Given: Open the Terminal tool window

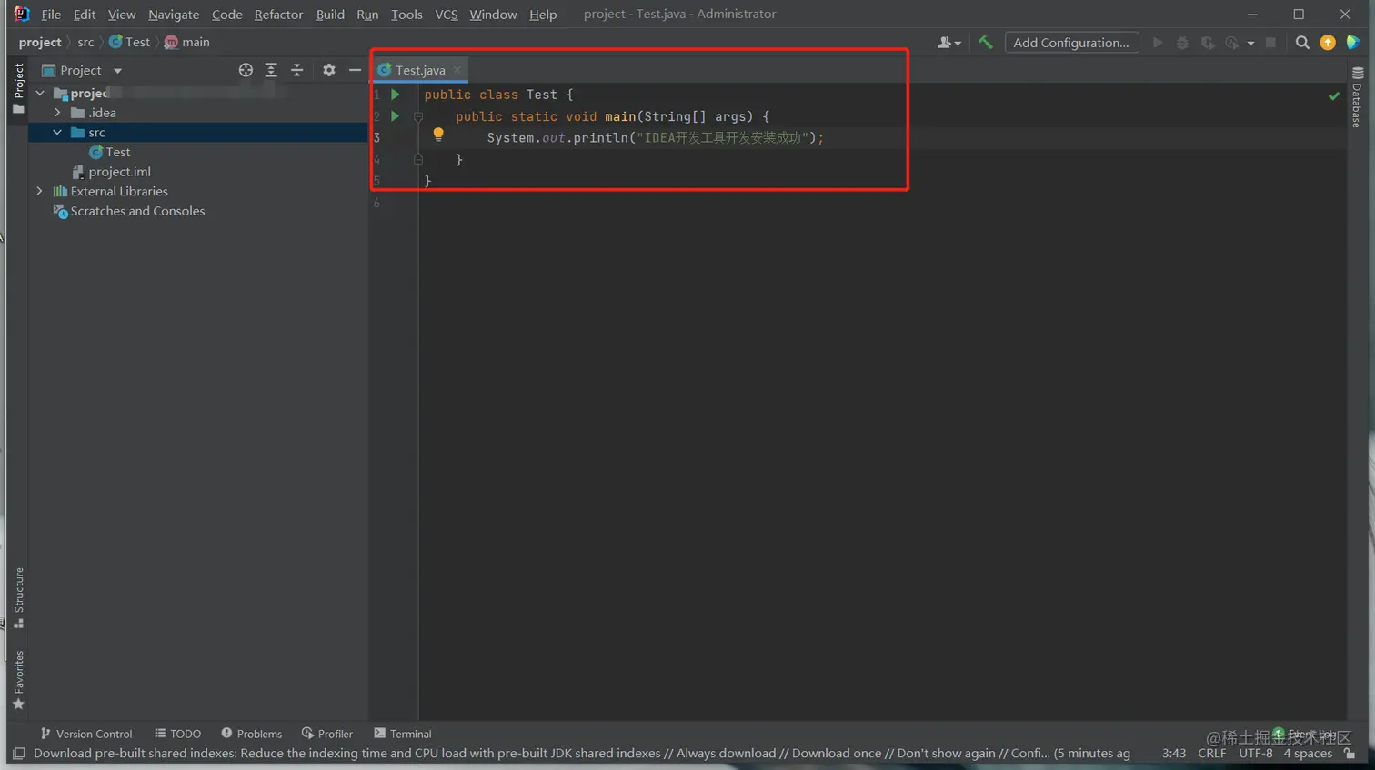Looking at the screenshot, I should point(402,734).
